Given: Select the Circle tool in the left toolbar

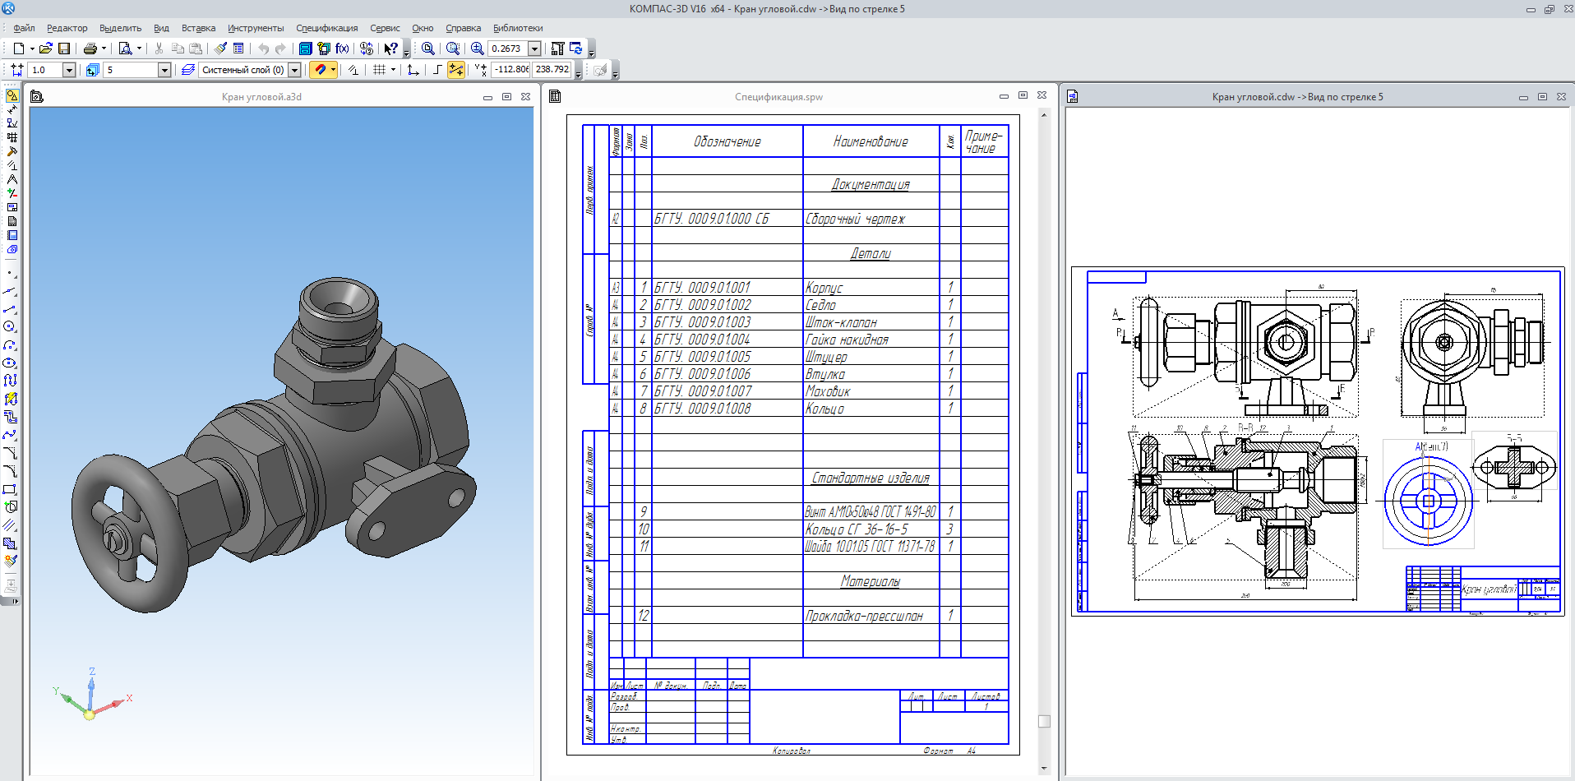Looking at the screenshot, I should point(10,326).
